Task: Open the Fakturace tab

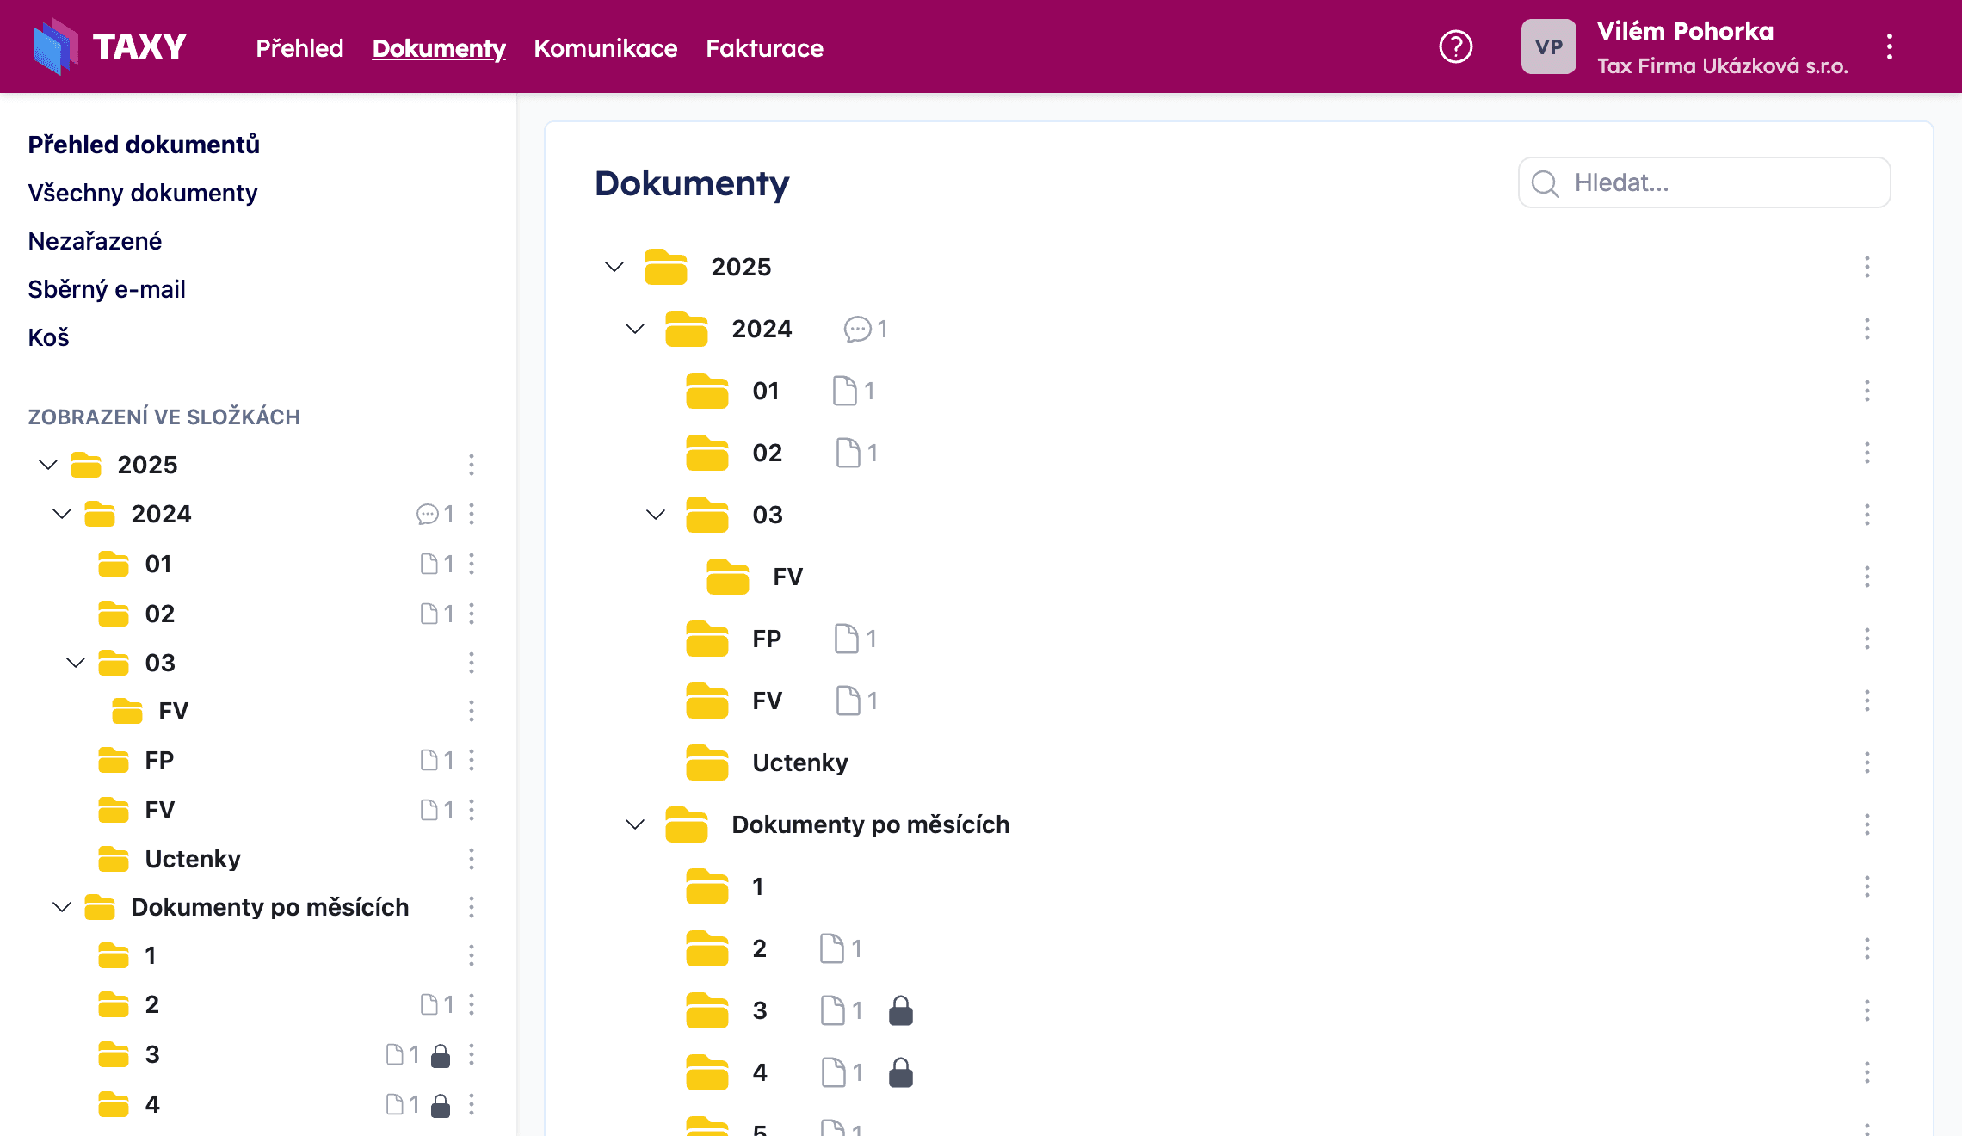Action: pyautogui.click(x=764, y=48)
